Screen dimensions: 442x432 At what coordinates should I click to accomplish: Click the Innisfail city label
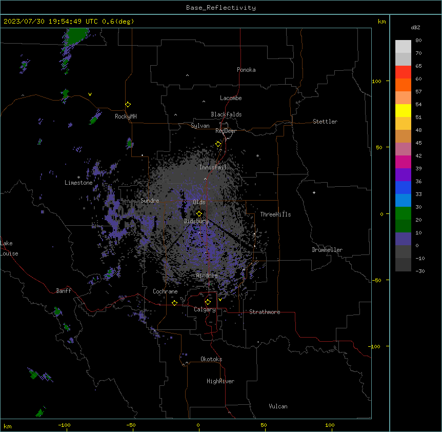pyautogui.click(x=213, y=167)
